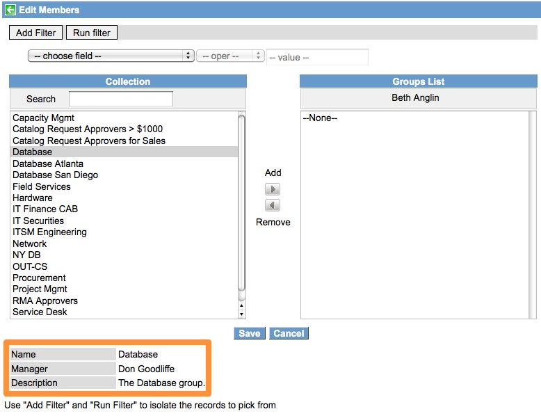The image size is (541, 416).
Task: Click the green back arrow icon
Action: coord(10,10)
